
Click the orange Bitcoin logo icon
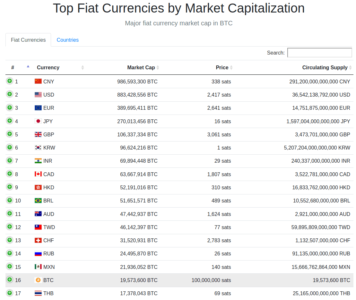click(38, 280)
